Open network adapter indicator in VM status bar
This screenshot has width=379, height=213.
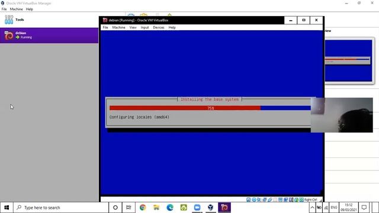coord(265,200)
